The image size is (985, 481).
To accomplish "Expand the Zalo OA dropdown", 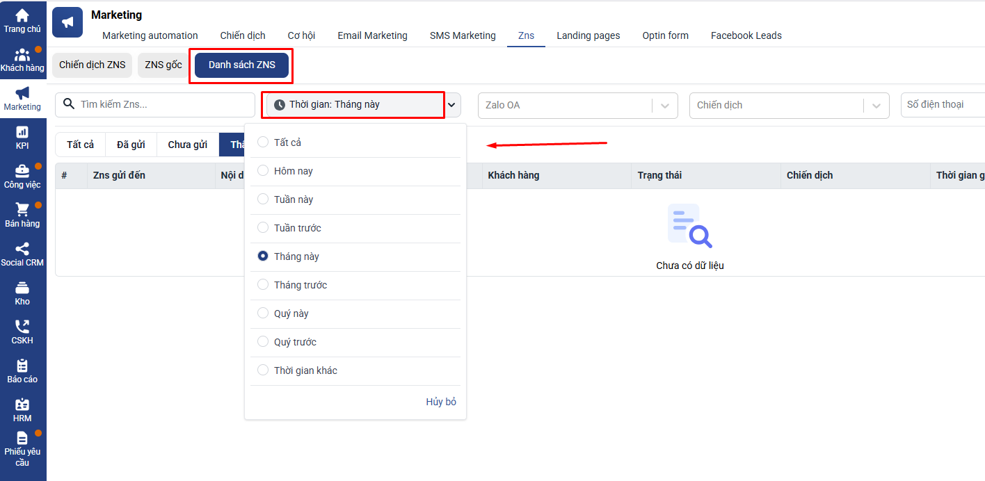I will point(664,106).
